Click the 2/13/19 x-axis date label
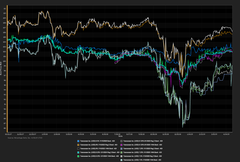The width and height of the screenshot is (240, 162). tap(202, 134)
